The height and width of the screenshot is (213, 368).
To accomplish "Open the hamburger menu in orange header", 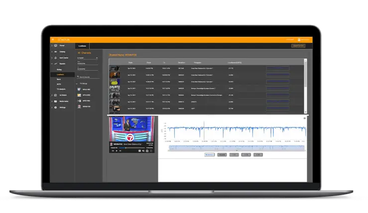I will [53, 39].
